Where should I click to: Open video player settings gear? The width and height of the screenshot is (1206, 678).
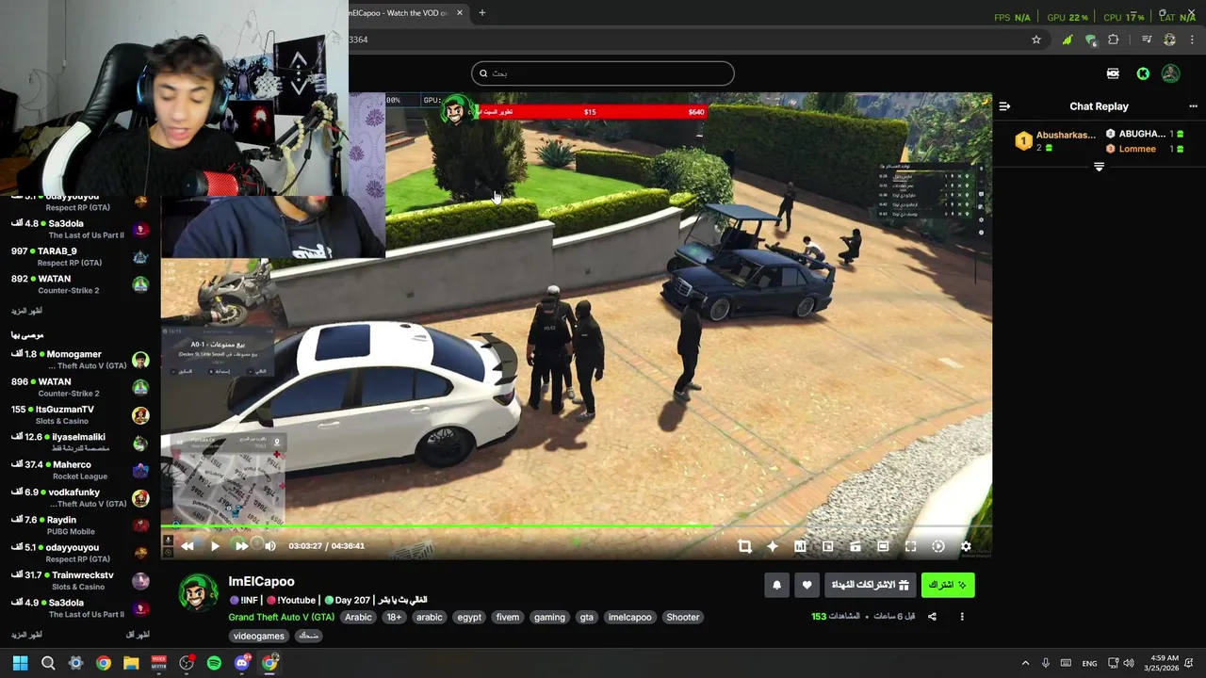(966, 546)
